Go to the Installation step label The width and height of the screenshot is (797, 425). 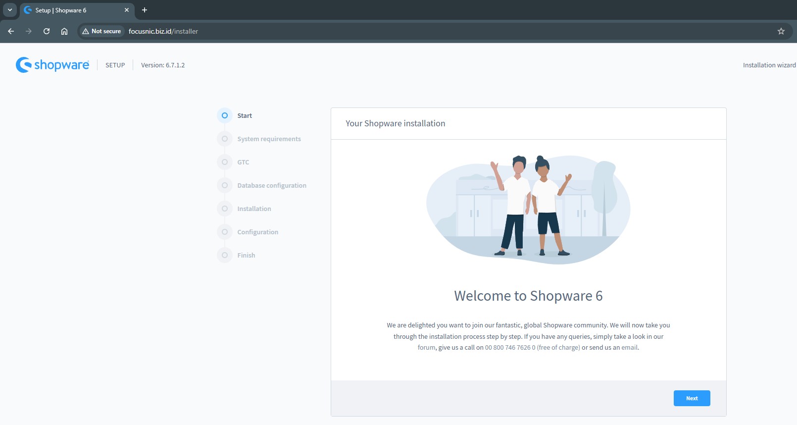[254, 209]
